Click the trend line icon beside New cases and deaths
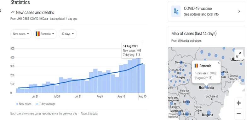The height and width of the screenshot is (120, 252). click(x=13, y=12)
